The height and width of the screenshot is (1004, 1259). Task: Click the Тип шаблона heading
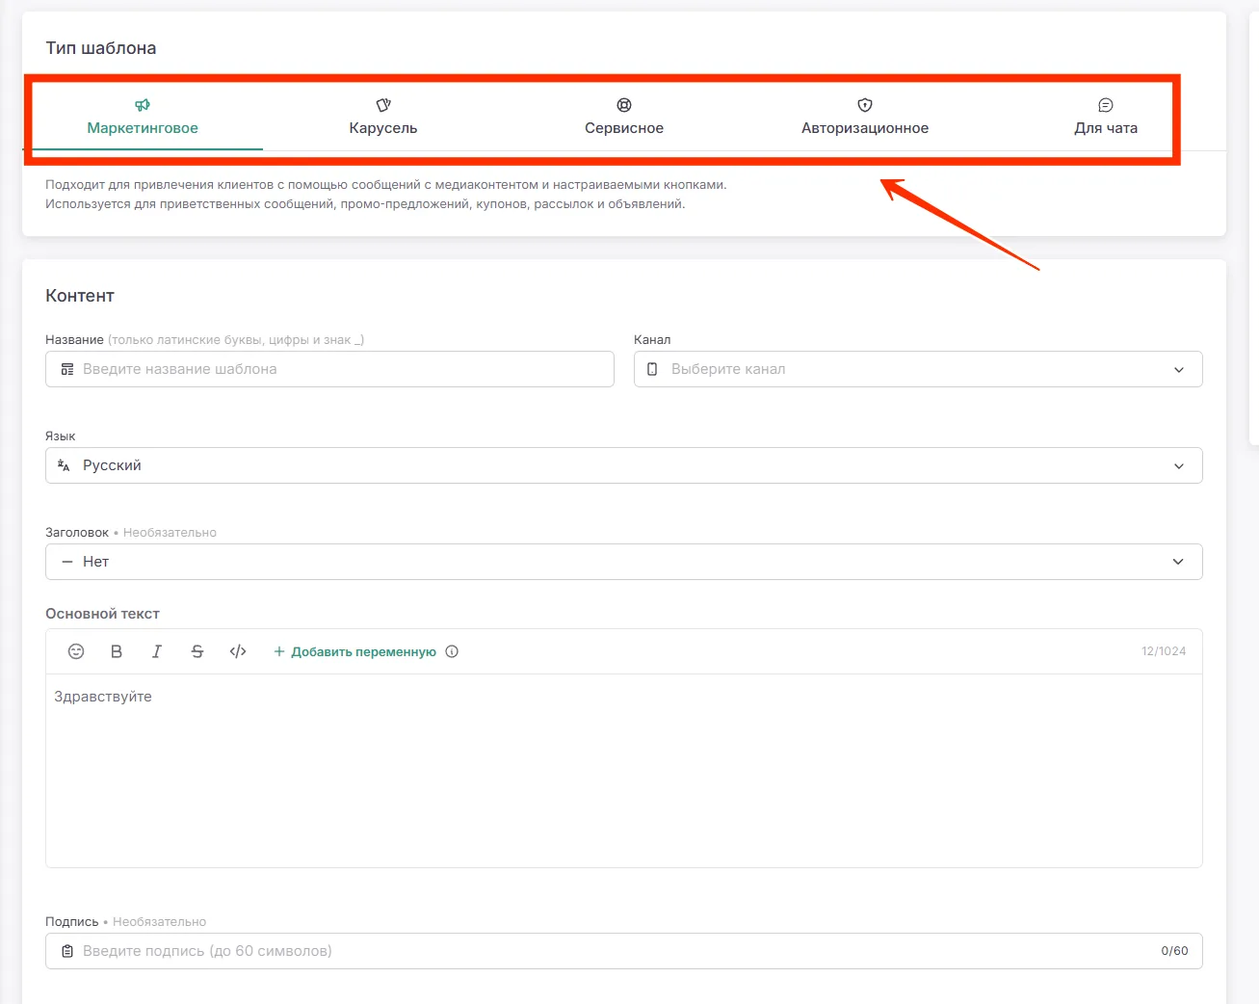point(101,48)
